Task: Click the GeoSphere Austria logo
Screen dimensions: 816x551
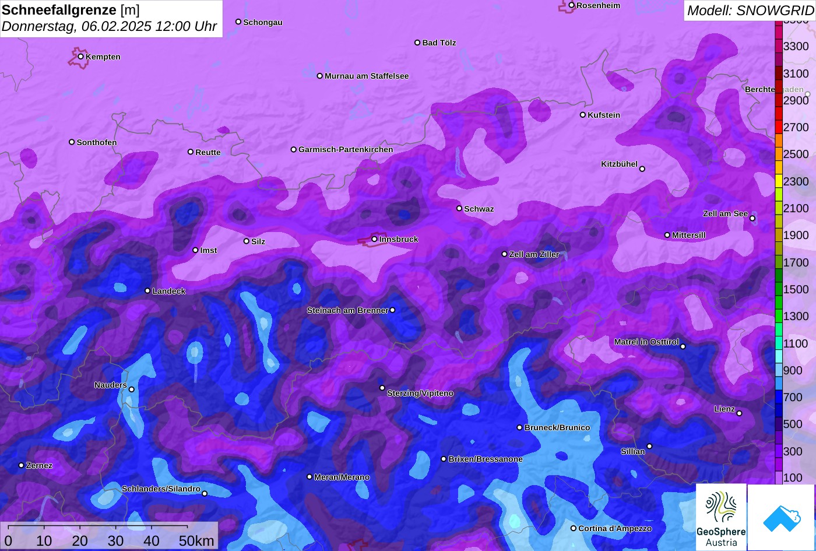Action: (721, 517)
